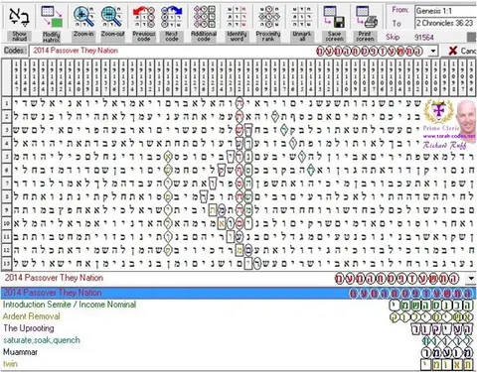Click the Additional code label button
The height and width of the screenshot is (372, 477).
pyautogui.click(x=204, y=36)
